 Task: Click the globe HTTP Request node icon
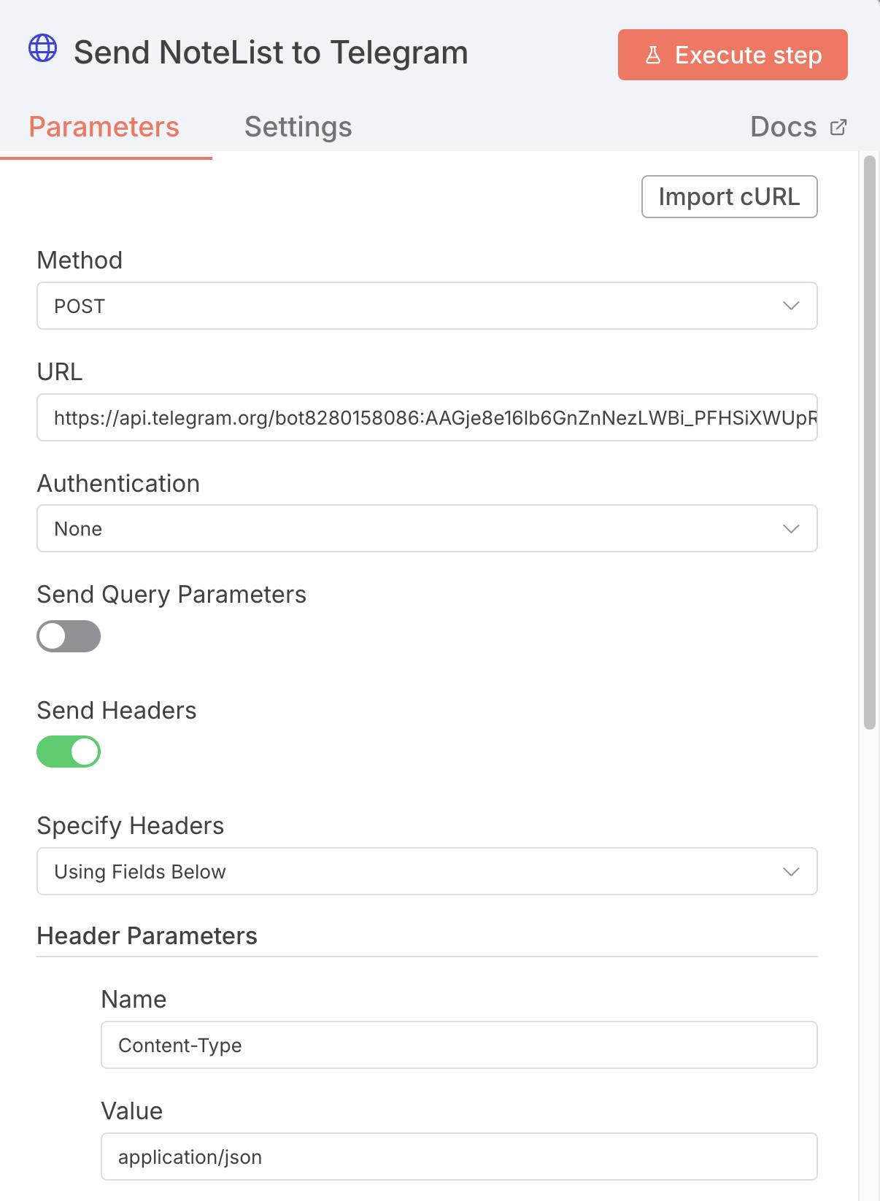42,48
